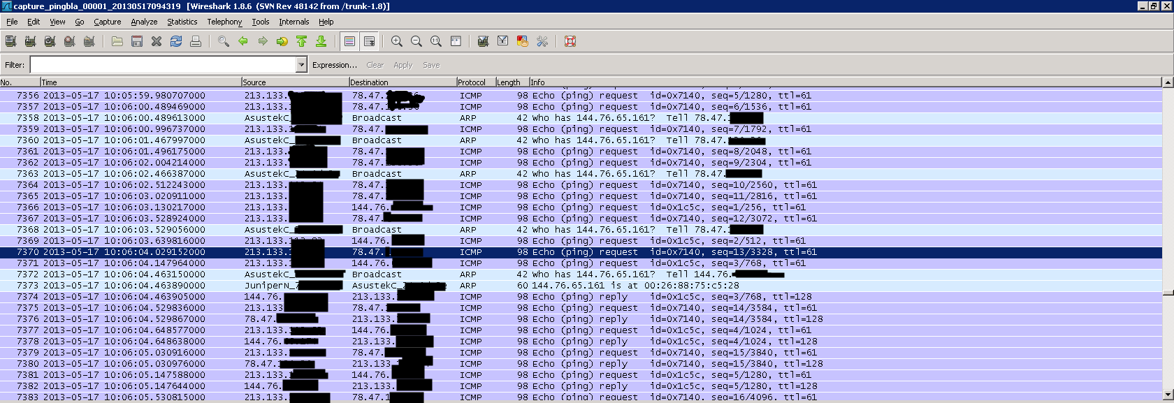
Task: Select packet 7356 with seq=5/1280
Action: [x=581, y=96]
